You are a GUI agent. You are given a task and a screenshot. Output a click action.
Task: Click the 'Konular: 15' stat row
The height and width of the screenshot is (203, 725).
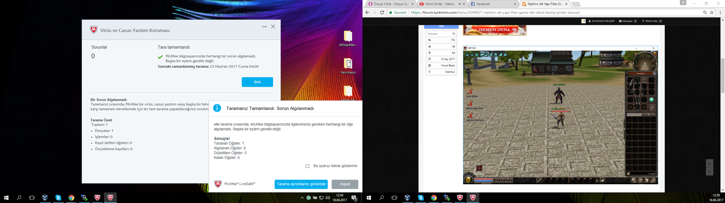coord(441,34)
